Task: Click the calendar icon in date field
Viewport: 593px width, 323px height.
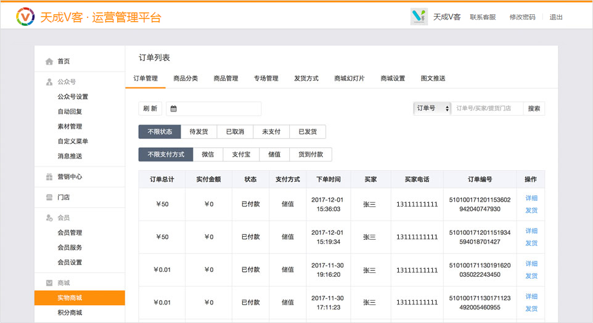Action: coord(174,109)
